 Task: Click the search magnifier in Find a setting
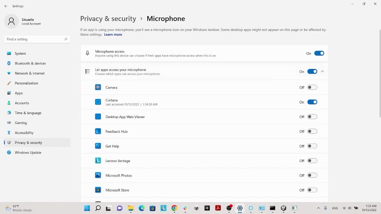66,39
